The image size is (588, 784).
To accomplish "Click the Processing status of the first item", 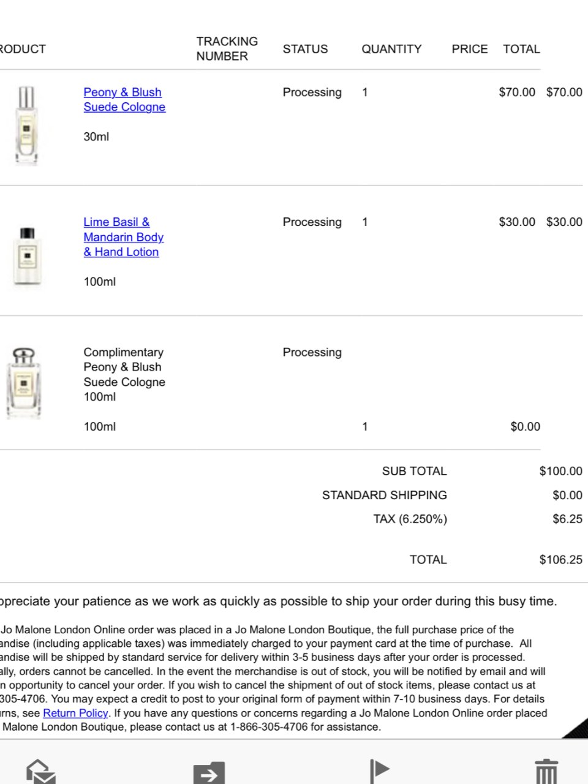I will coord(312,92).
